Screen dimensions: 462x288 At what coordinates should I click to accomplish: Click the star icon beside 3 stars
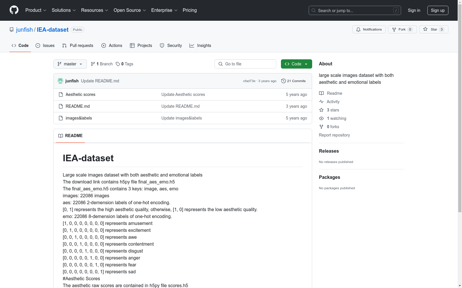tap(321, 110)
